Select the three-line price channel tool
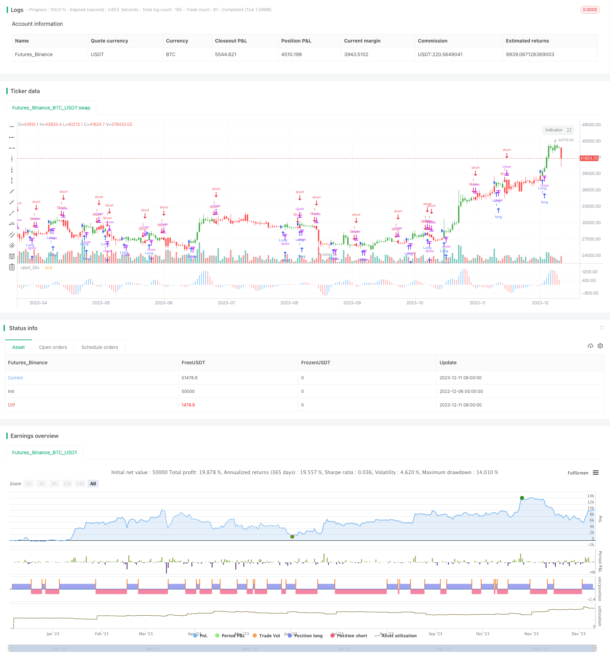610x662 pixels. coord(12,245)
